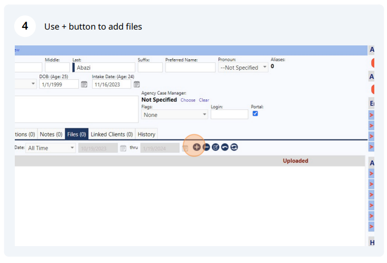Click the Choose link for Agency Case Manager
387x263 pixels.
pyautogui.click(x=188, y=100)
